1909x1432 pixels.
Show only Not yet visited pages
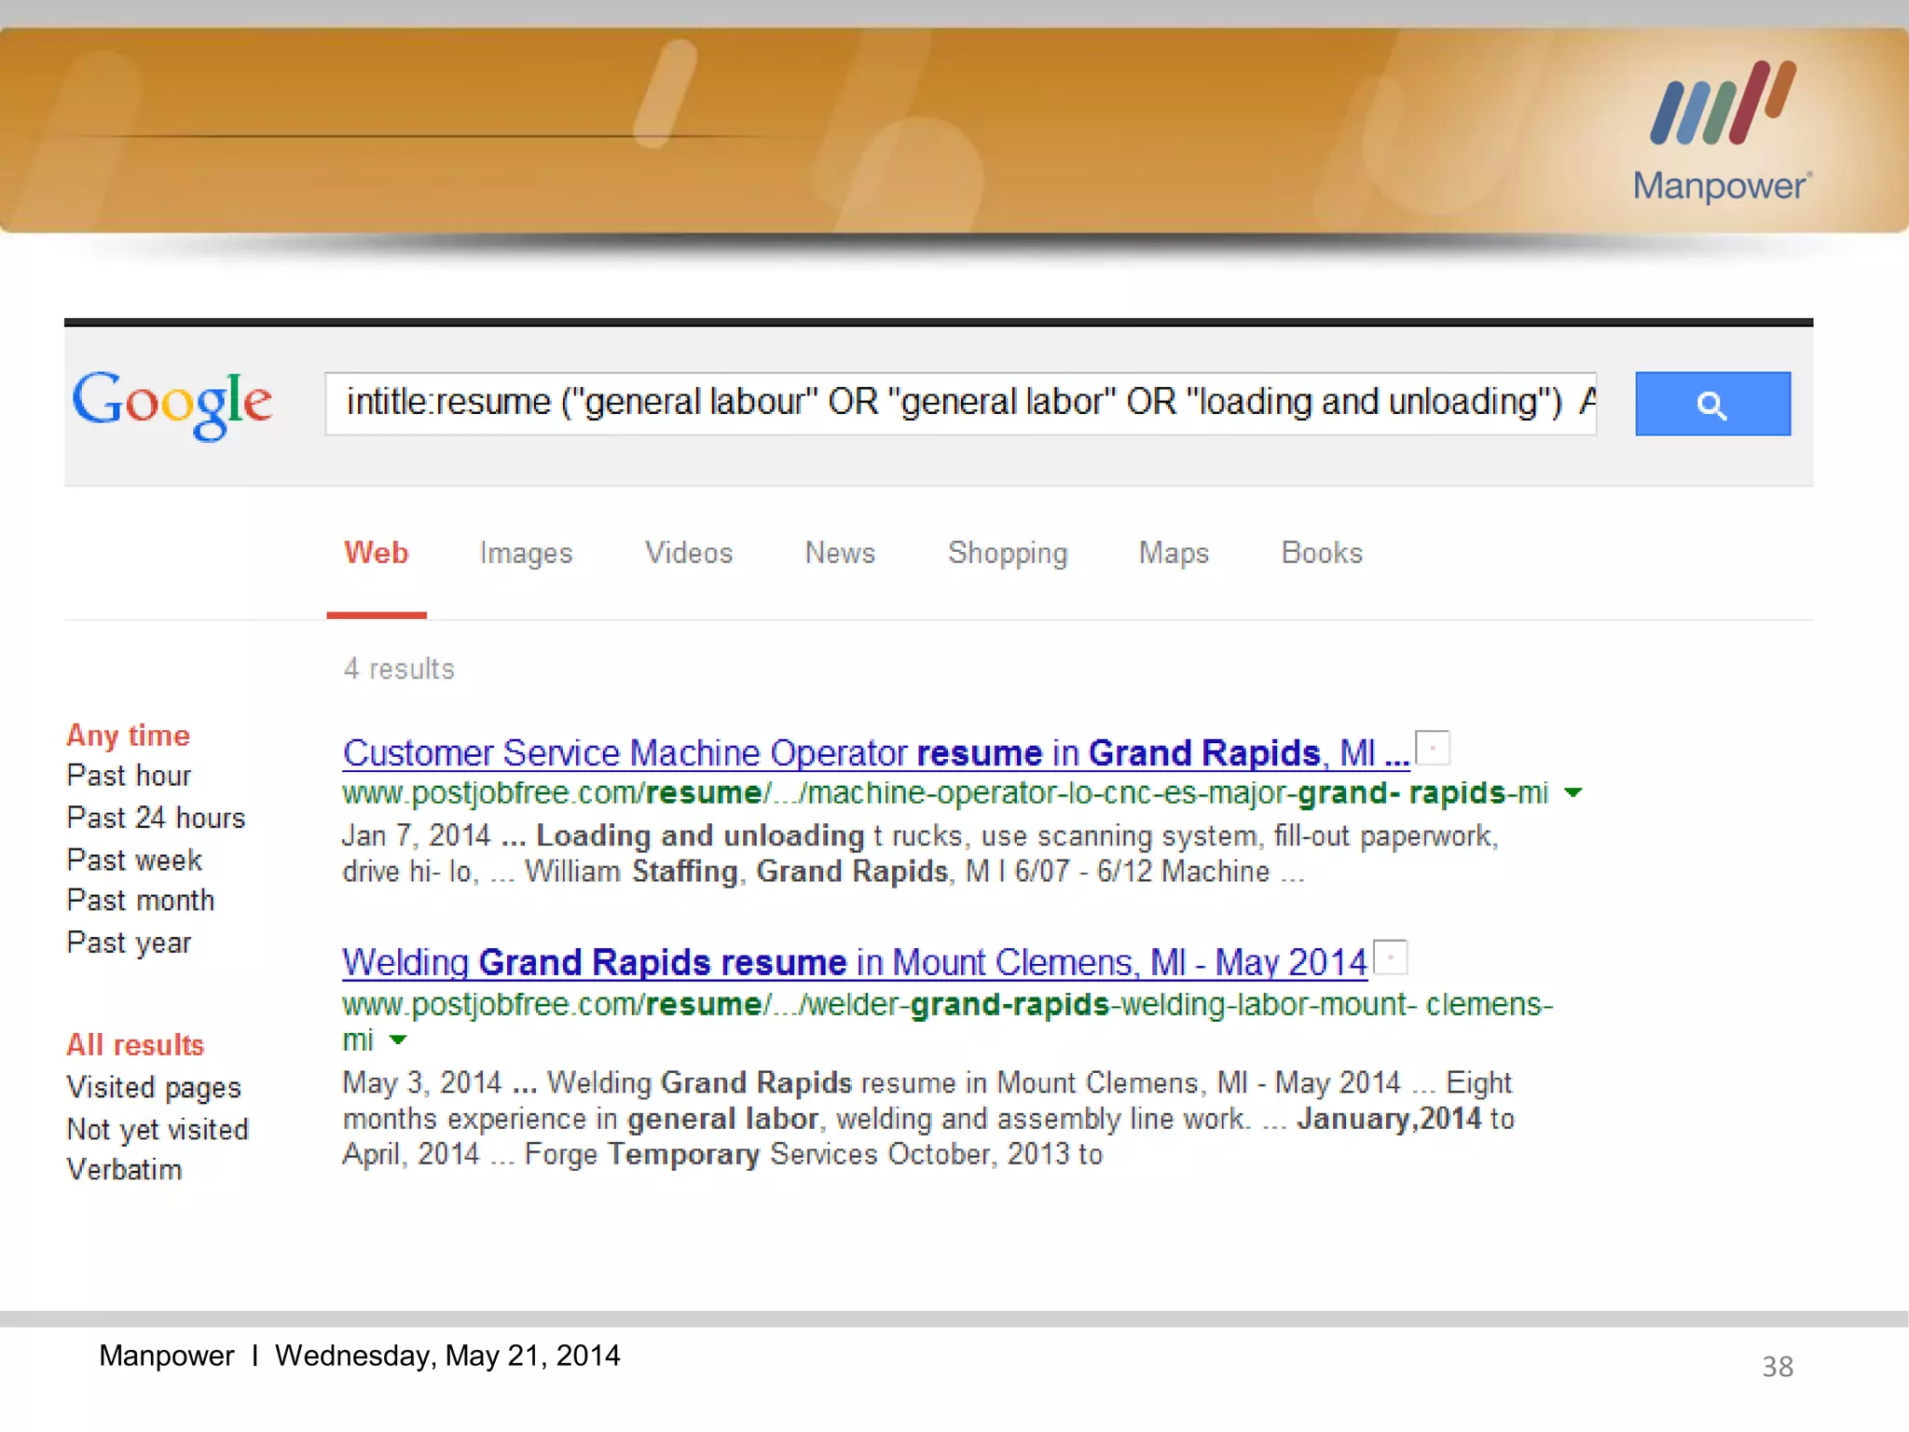point(158,1129)
